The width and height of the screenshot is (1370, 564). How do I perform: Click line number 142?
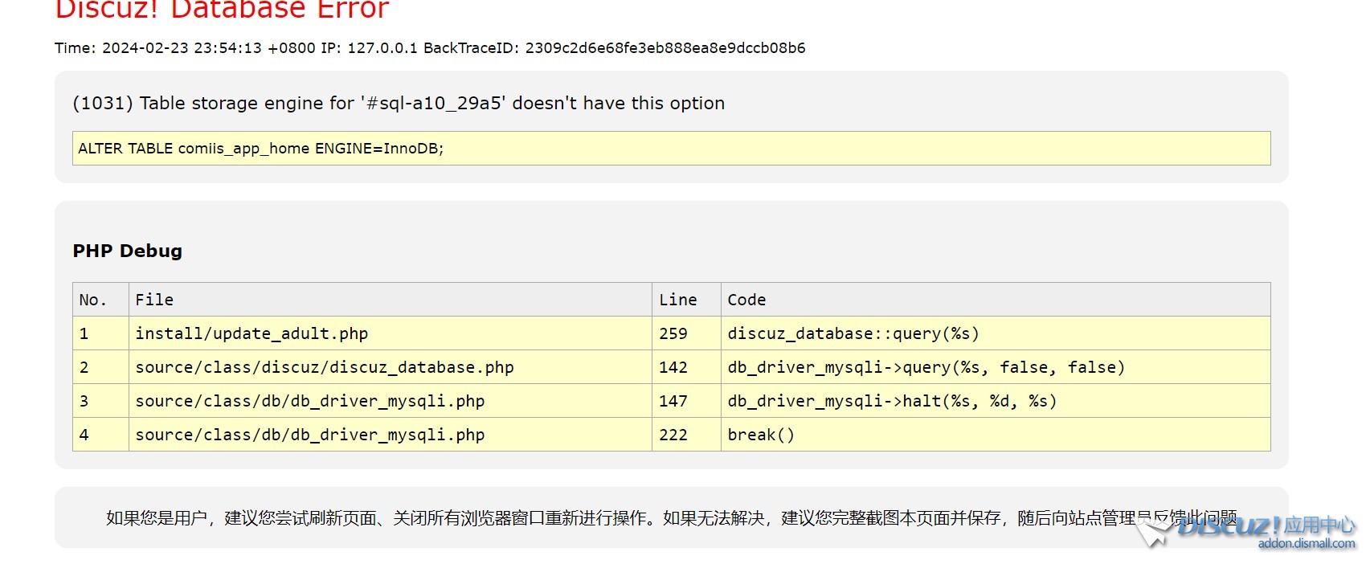pos(673,367)
